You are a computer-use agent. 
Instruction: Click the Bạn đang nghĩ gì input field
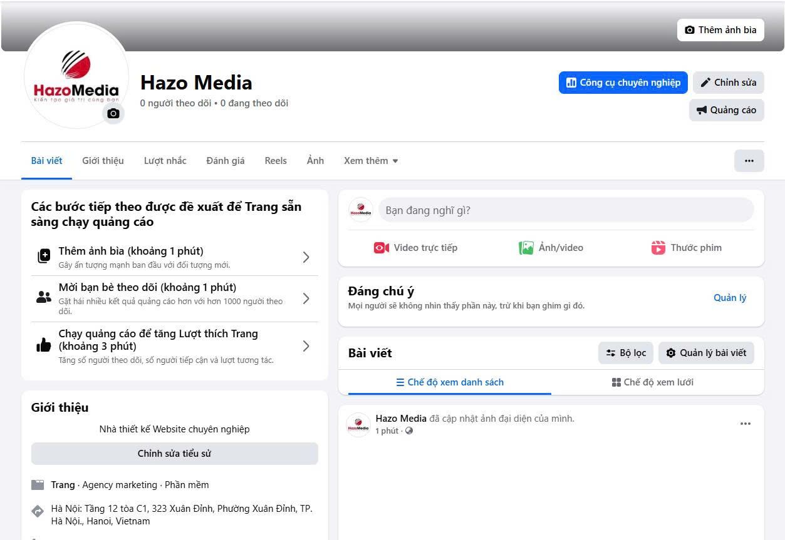click(x=565, y=210)
